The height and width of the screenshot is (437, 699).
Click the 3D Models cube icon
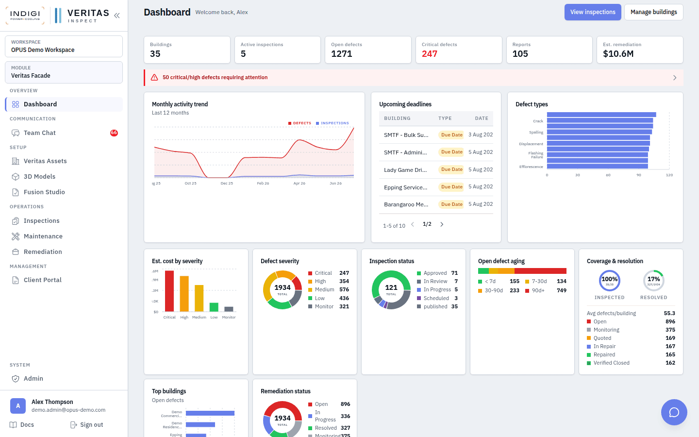(16, 177)
